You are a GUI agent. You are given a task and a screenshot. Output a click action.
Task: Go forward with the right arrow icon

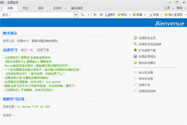[x=102, y=15]
